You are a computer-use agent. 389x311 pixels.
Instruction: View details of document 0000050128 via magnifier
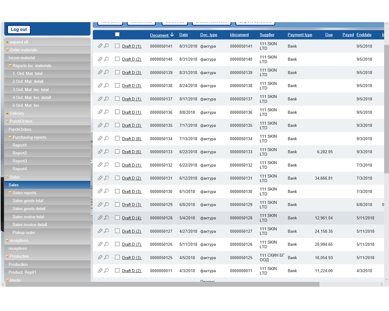pyautogui.click(x=106, y=218)
